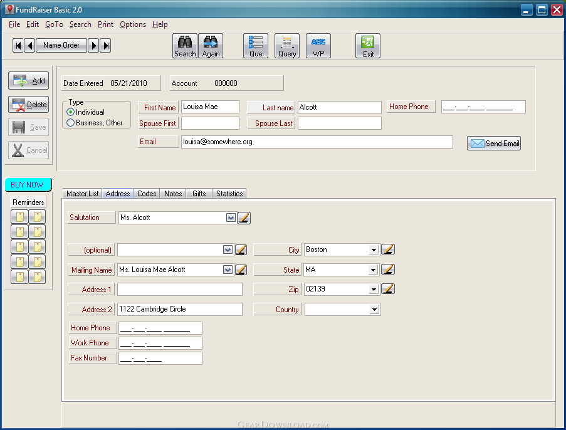Expand the Salutation dropdown

pyautogui.click(x=231, y=218)
